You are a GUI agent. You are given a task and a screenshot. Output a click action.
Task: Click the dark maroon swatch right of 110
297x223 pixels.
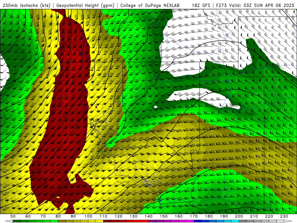(107, 221)
